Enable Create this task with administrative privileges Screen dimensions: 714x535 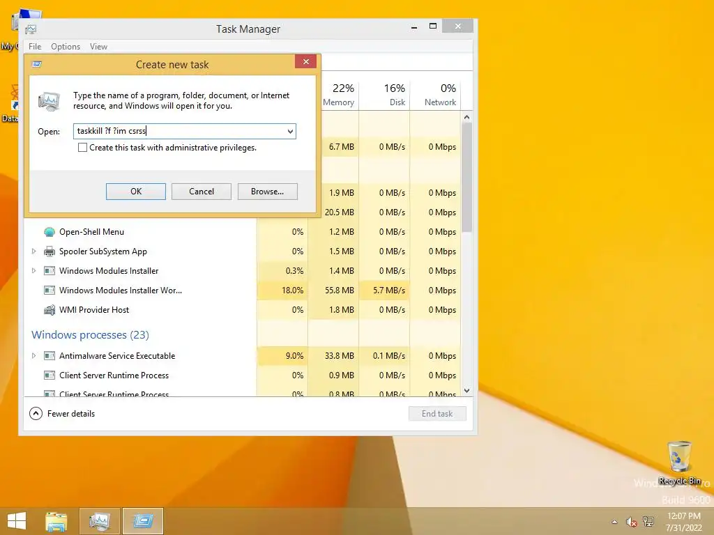(x=82, y=148)
